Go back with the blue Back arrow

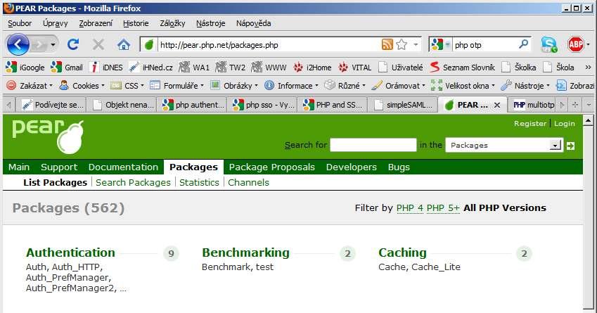pos(18,44)
